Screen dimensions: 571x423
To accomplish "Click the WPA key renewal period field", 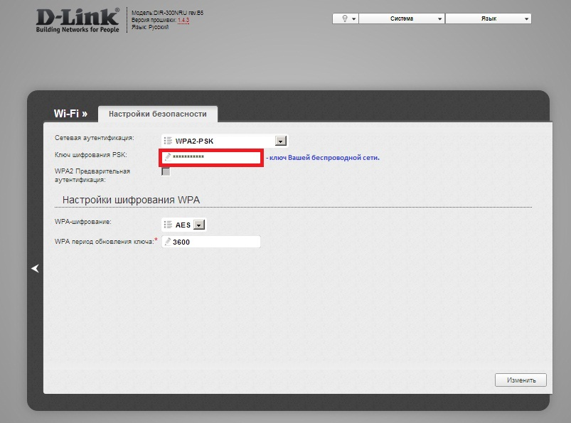I will pyautogui.click(x=211, y=242).
